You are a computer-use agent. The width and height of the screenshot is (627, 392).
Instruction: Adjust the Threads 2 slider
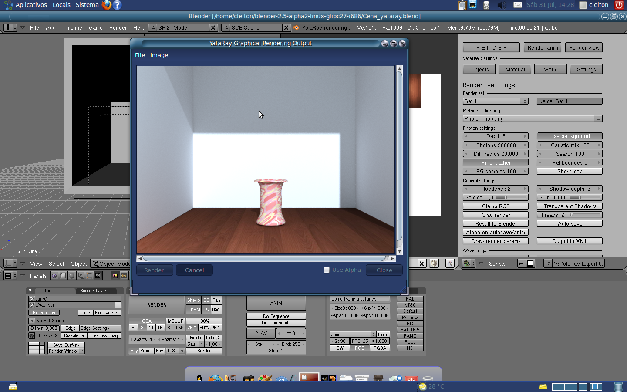click(570, 215)
